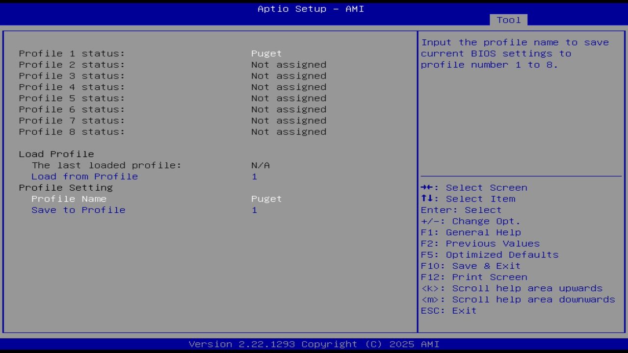
Task: Select Profile 2 status entry
Action: coord(72,64)
